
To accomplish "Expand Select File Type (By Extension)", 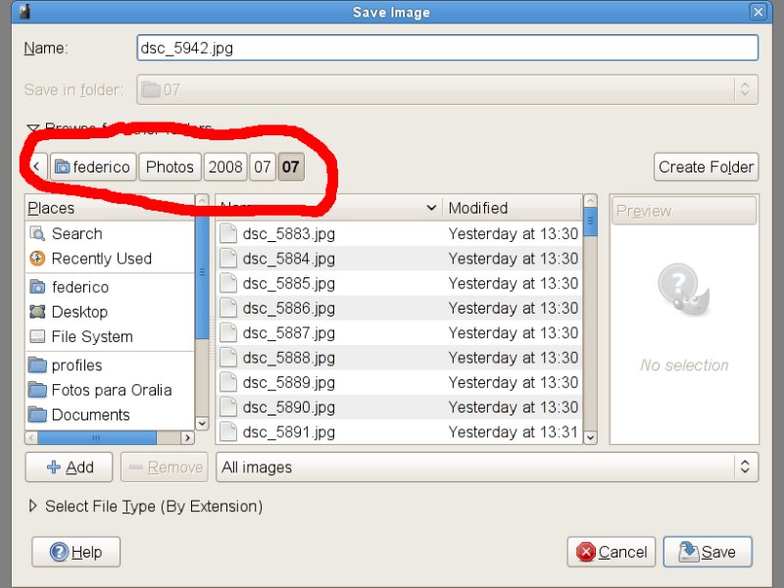I will click(x=33, y=507).
